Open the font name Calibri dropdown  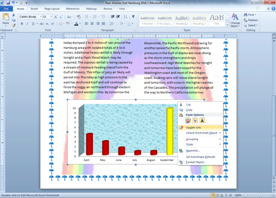tap(41, 16)
